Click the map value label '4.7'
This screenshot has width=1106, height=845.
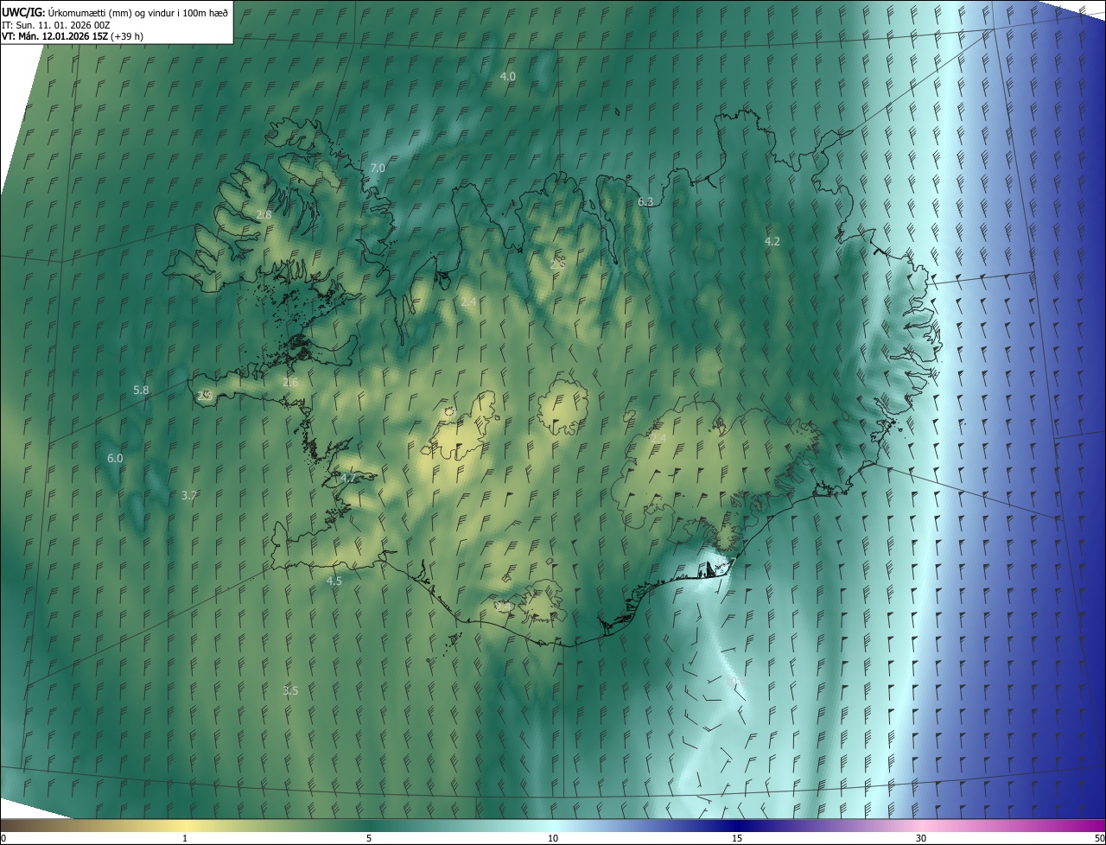348,478
